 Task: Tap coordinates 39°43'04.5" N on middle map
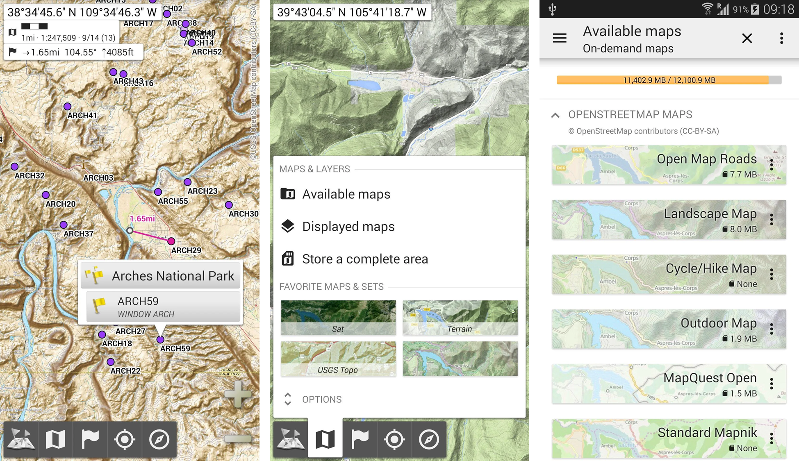point(352,12)
